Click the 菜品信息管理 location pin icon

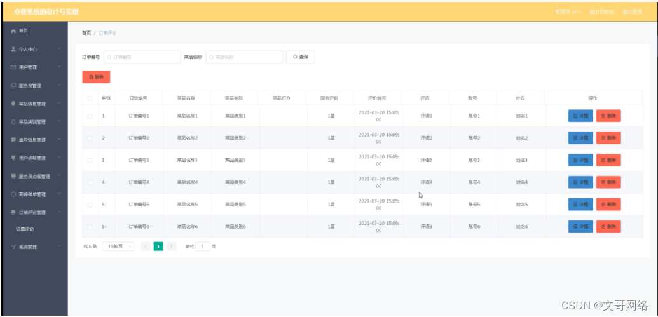(13, 104)
